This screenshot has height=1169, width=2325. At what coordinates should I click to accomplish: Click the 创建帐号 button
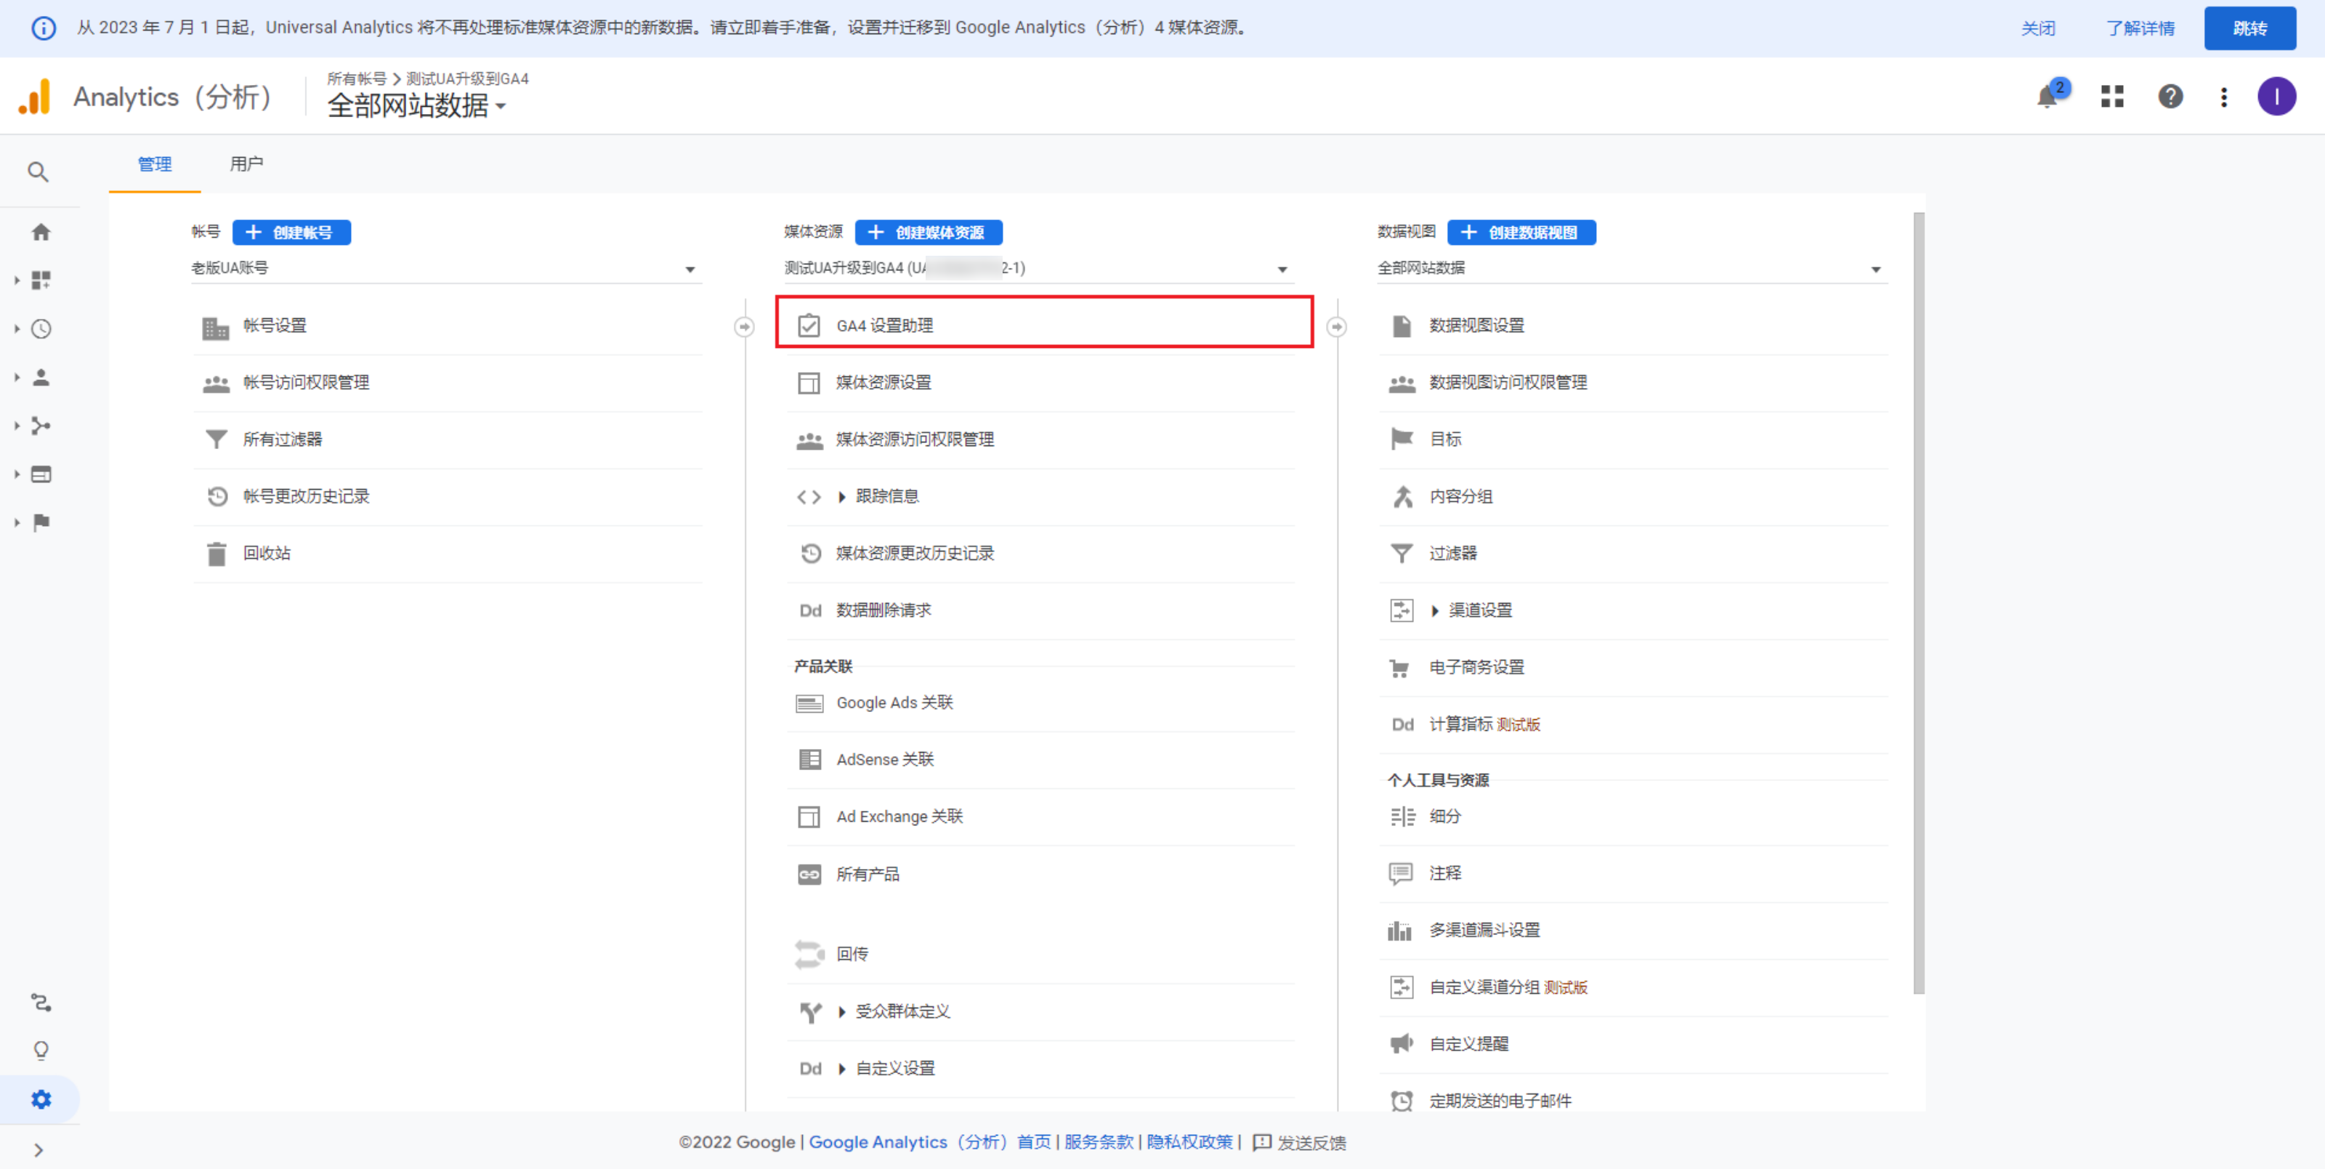pyautogui.click(x=291, y=232)
